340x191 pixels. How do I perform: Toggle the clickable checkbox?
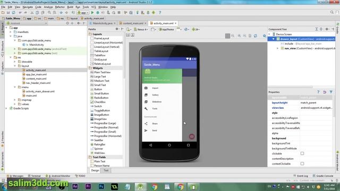click(302, 153)
